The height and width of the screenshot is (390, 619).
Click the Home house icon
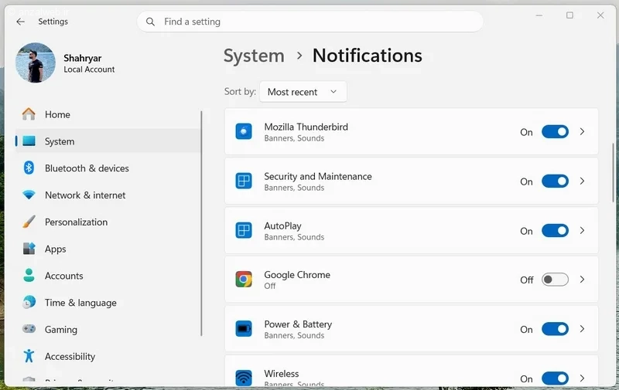[29, 114]
